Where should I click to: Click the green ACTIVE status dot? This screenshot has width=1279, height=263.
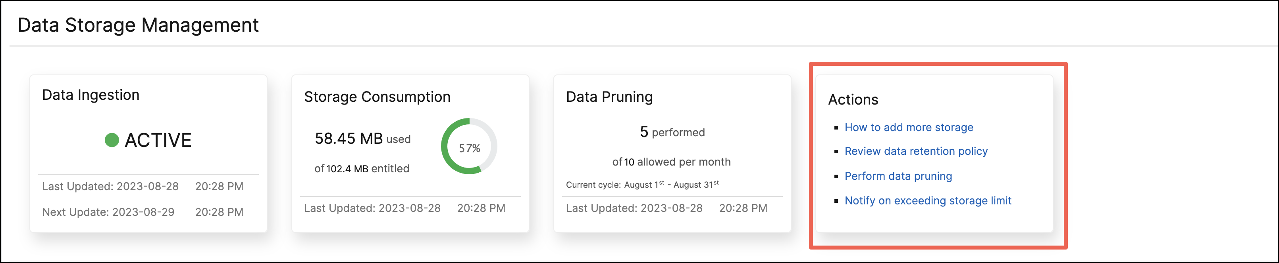coord(112,140)
